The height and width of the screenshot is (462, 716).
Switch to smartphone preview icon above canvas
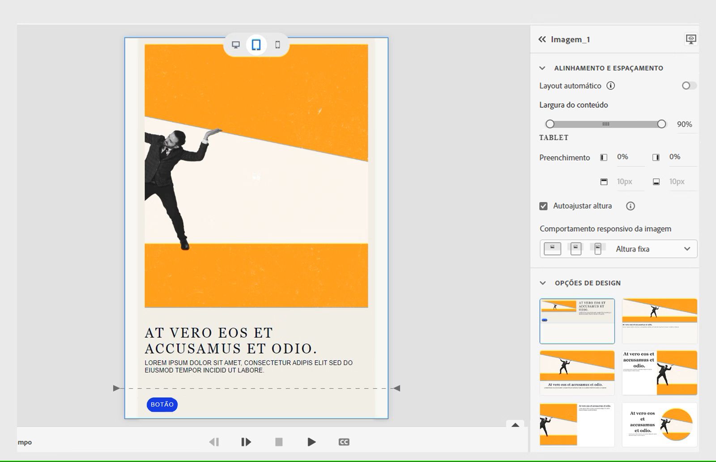tap(277, 45)
